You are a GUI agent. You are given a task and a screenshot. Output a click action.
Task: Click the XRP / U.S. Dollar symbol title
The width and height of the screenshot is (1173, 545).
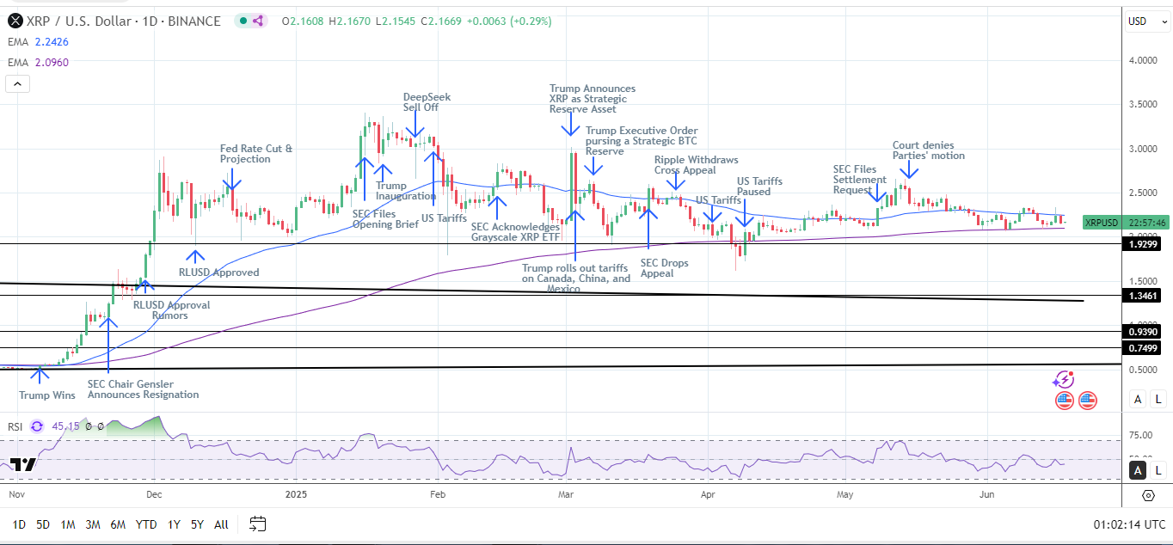[x=122, y=21]
